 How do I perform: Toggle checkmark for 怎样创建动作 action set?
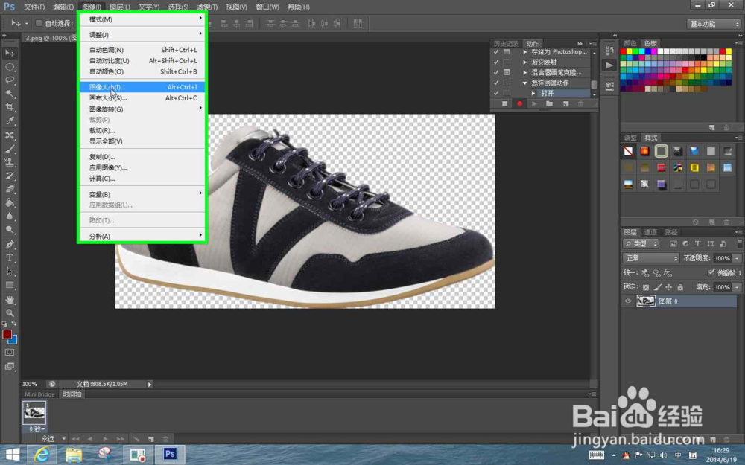coord(496,83)
